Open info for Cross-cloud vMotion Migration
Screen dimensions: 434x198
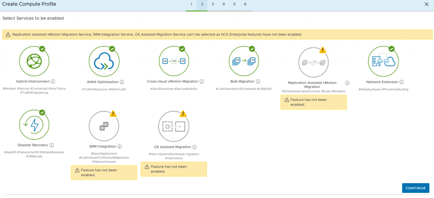click(202, 82)
